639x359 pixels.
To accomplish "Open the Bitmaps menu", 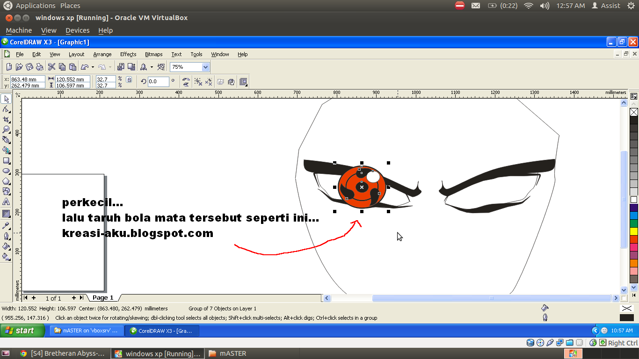I will pos(154,54).
